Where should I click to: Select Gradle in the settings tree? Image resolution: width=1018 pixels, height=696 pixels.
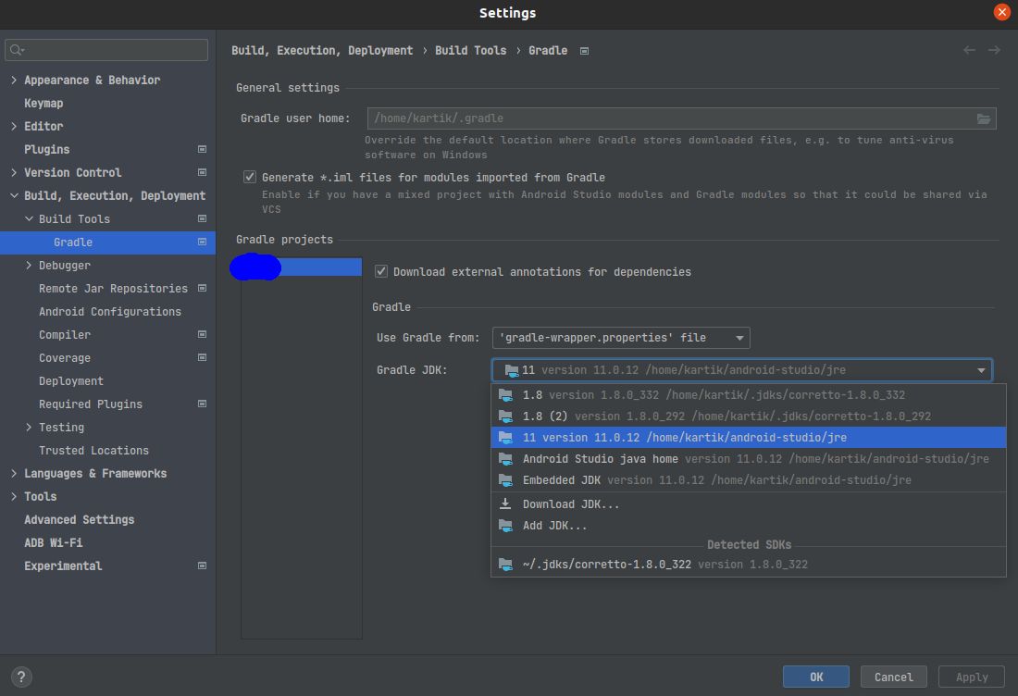[107, 242]
